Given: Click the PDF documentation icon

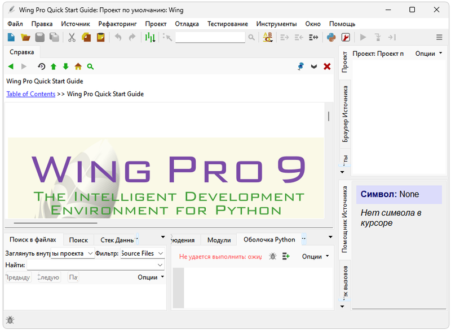Looking at the screenshot, I should click(346, 37).
